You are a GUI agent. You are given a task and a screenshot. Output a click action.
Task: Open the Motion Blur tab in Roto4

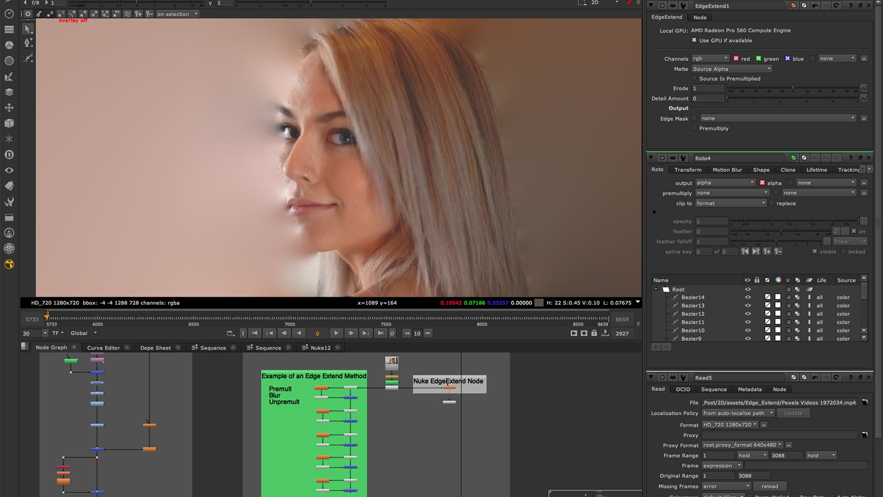727,170
